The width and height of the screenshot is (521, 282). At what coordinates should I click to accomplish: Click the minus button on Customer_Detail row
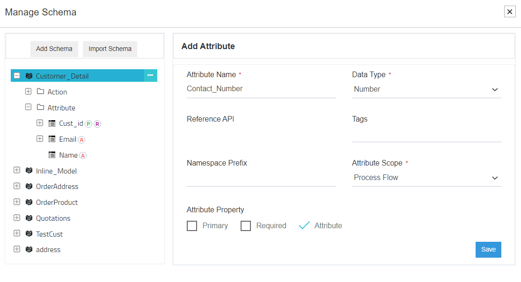click(150, 75)
